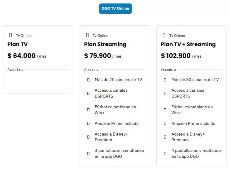Click the $ 64.000 price
The height and width of the screenshot is (169, 230).
[x=21, y=56]
